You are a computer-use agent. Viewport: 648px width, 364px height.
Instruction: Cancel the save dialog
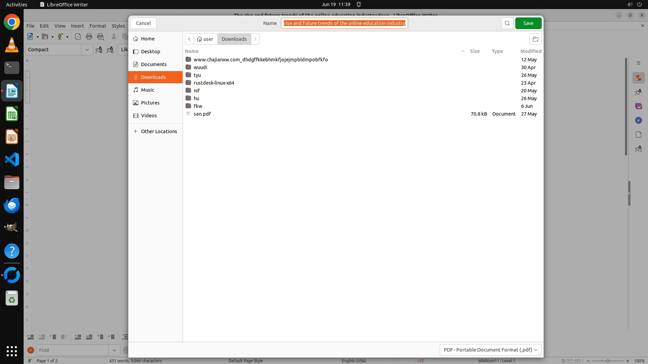coord(143,23)
